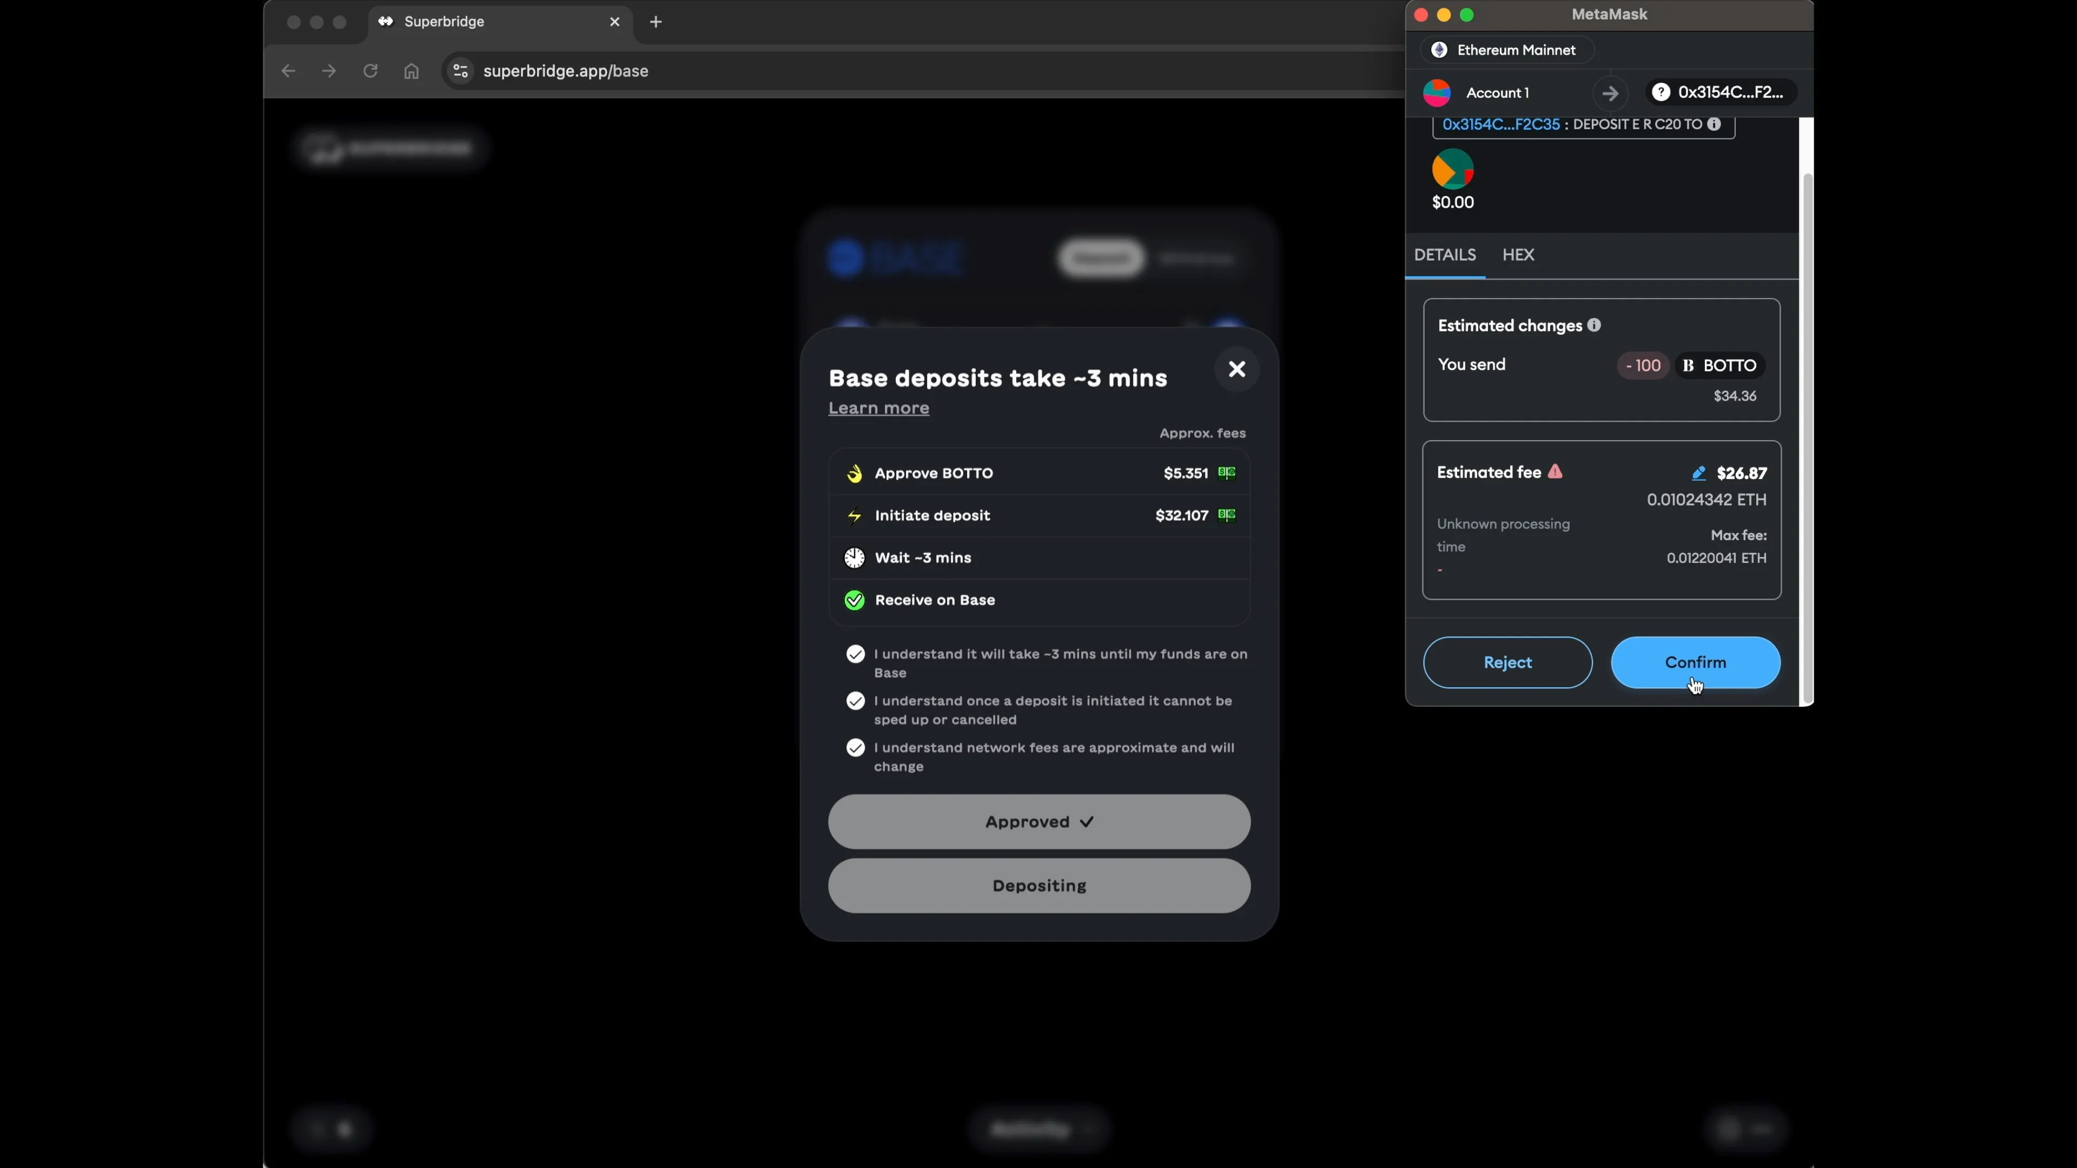
Task: Click the Approve BOTTO hand icon
Action: point(855,473)
